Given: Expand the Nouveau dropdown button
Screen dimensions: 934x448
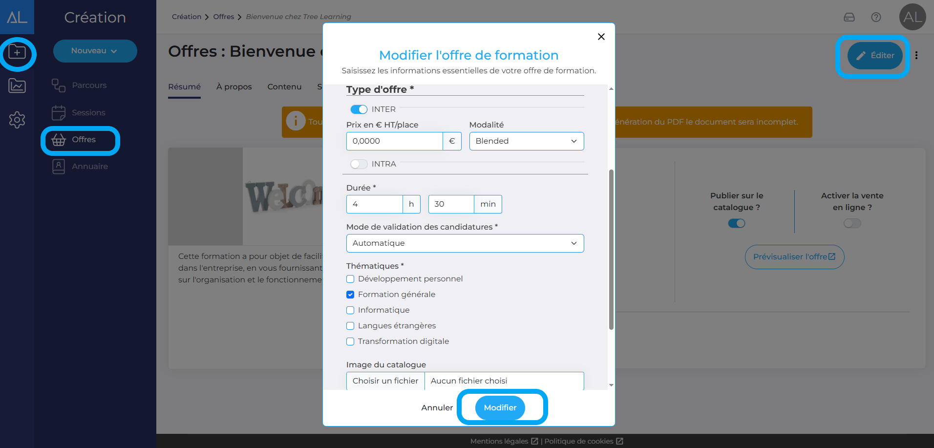Looking at the screenshot, I should pos(95,51).
